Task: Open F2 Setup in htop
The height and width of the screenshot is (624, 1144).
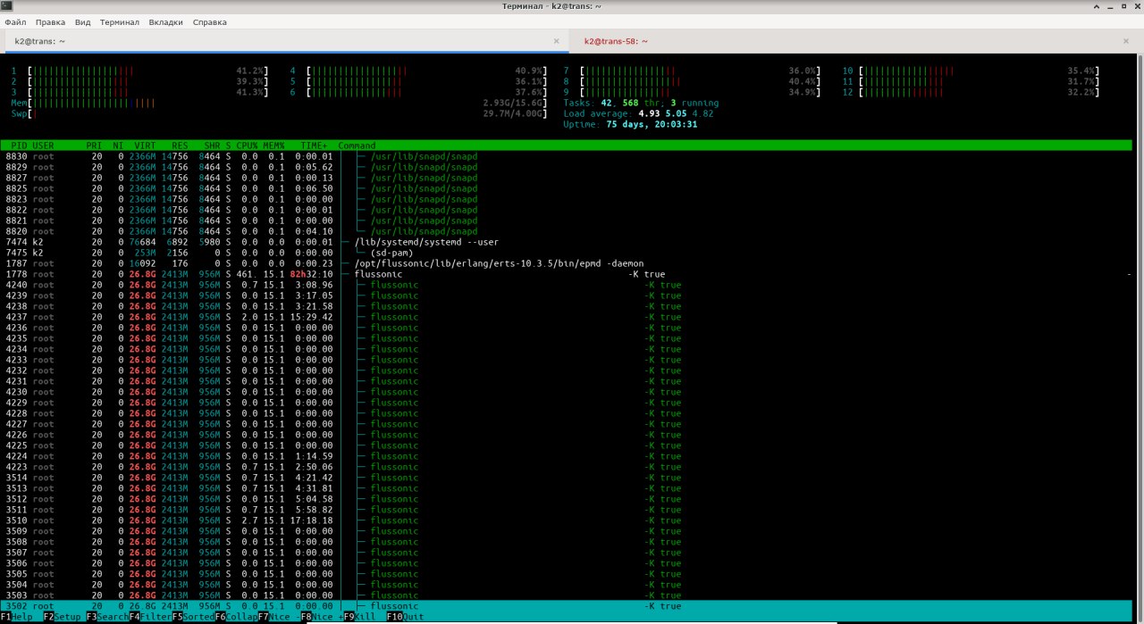Action: click(62, 617)
